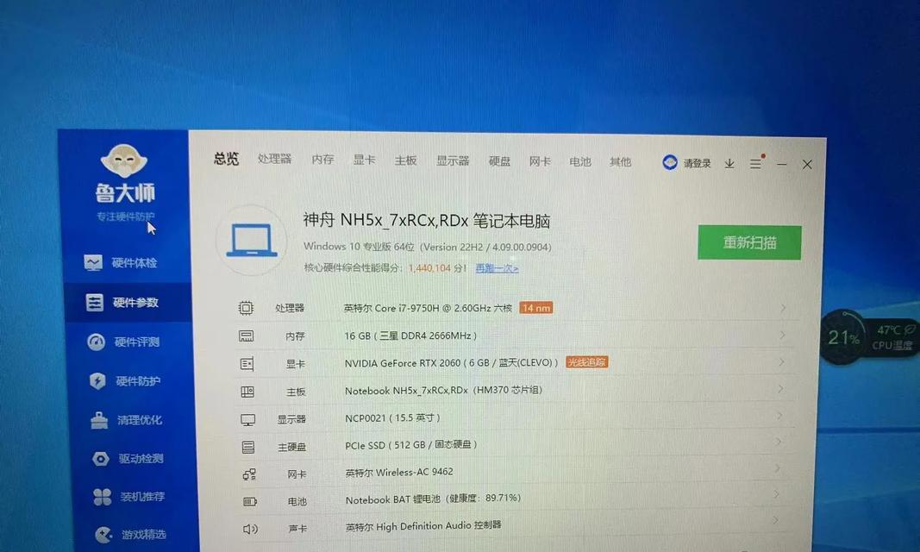Open 装机推荐 label in the sidebar
Image resolution: width=920 pixels, height=552 pixels.
tap(142, 497)
